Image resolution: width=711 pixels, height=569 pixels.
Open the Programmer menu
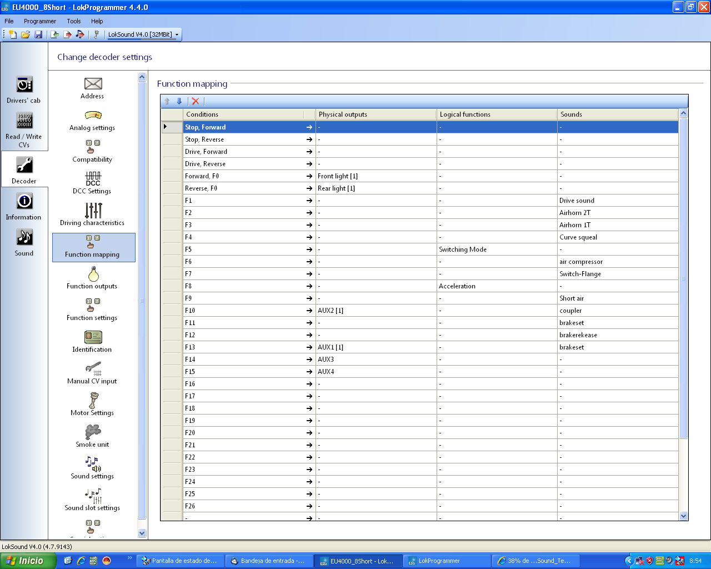pyautogui.click(x=40, y=21)
